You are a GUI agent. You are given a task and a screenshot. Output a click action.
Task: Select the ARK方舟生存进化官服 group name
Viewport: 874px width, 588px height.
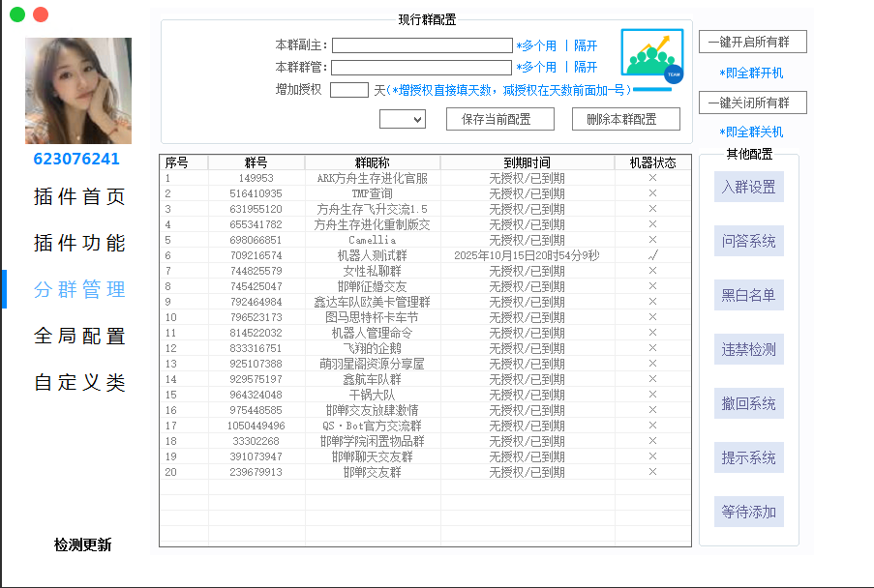pos(373,178)
